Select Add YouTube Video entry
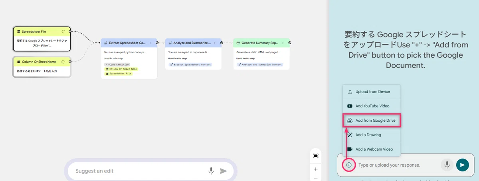The image size is (479, 181). point(371,106)
